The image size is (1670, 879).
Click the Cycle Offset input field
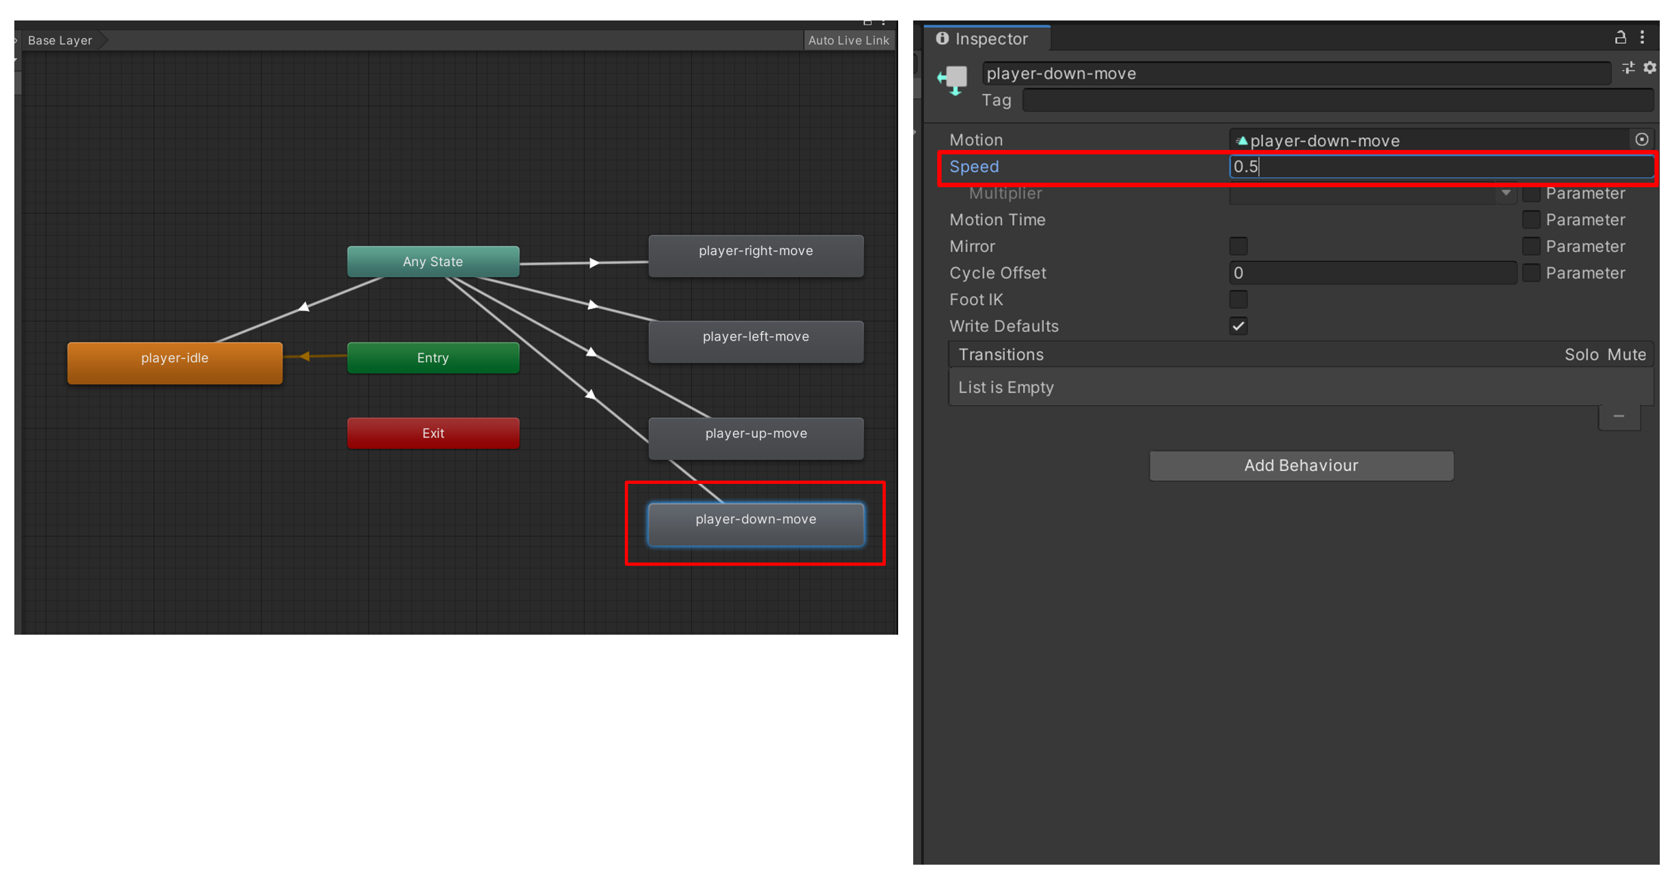[1372, 273]
